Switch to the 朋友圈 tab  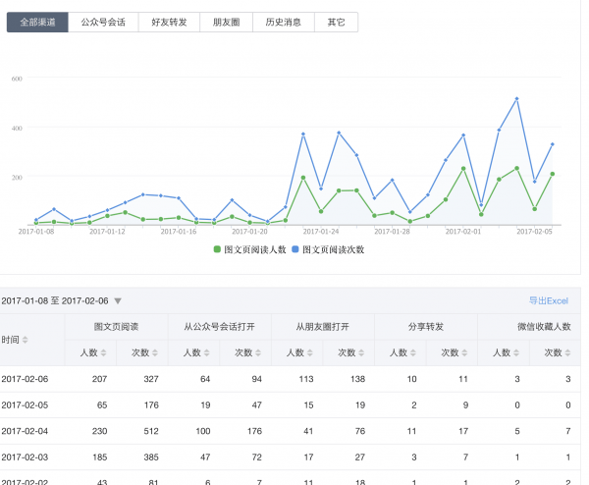coord(226,23)
